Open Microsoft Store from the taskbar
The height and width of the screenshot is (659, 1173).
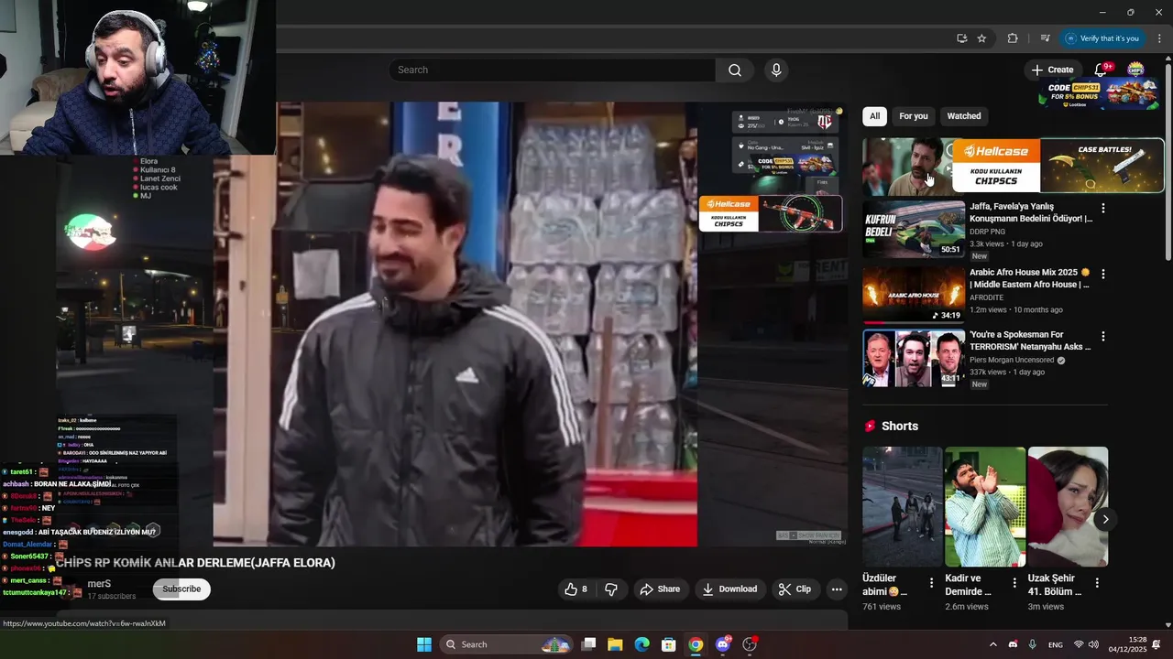(x=669, y=644)
